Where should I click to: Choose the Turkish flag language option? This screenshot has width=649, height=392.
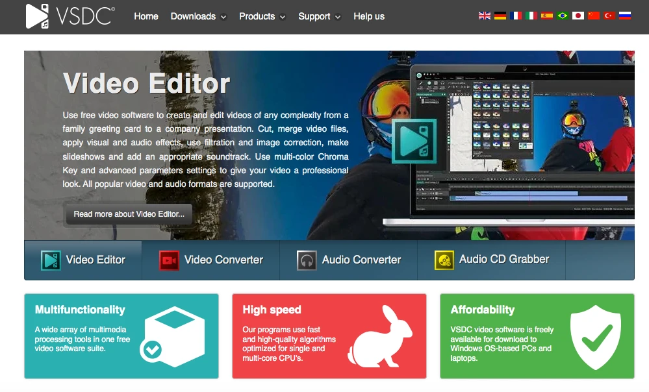pyautogui.click(x=609, y=16)
